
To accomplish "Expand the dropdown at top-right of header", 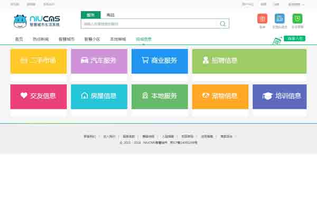I will [x=296, y=4].
